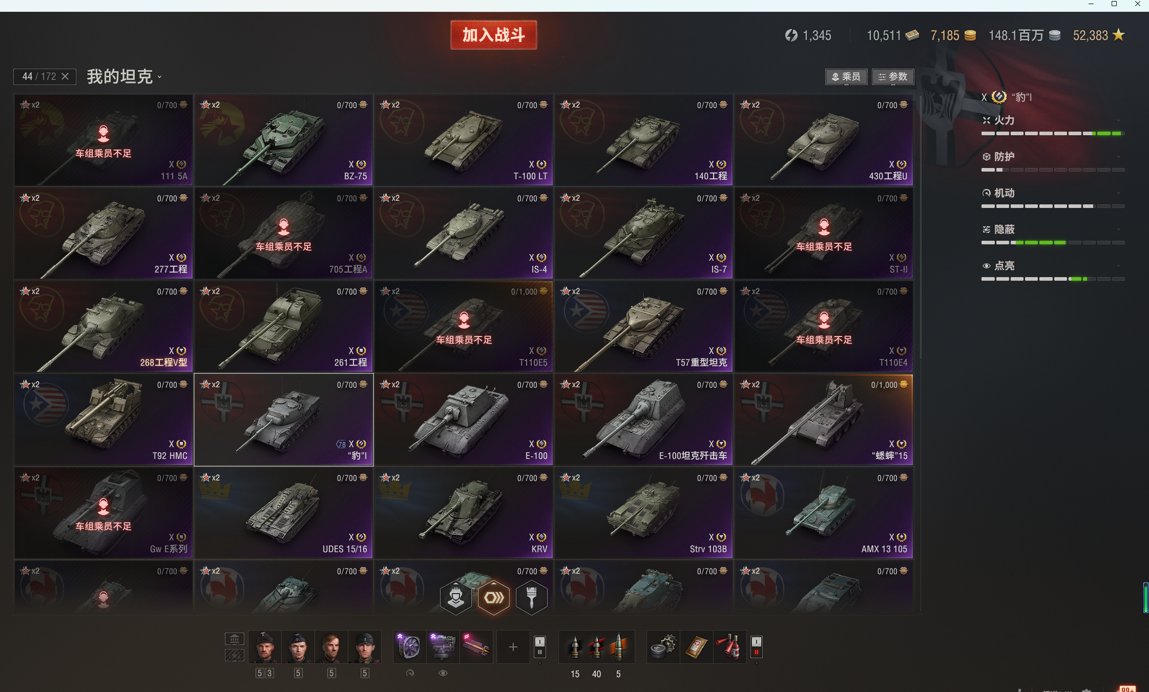Expand the 防护 protection stats section
This screenshot has height=692, width=1149.
[x=1053, y=157]
